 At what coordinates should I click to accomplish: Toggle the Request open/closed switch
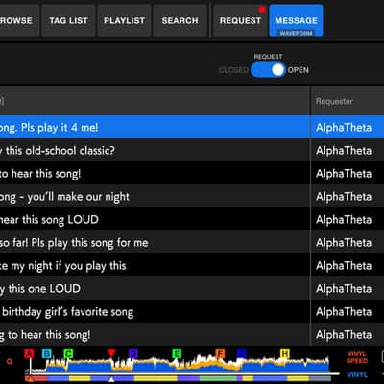pyautogui.click(x=268, y=70)
